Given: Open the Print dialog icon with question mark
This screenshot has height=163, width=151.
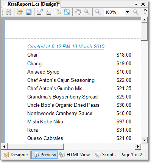Looking at the screenshot, I should pos(40,12).
